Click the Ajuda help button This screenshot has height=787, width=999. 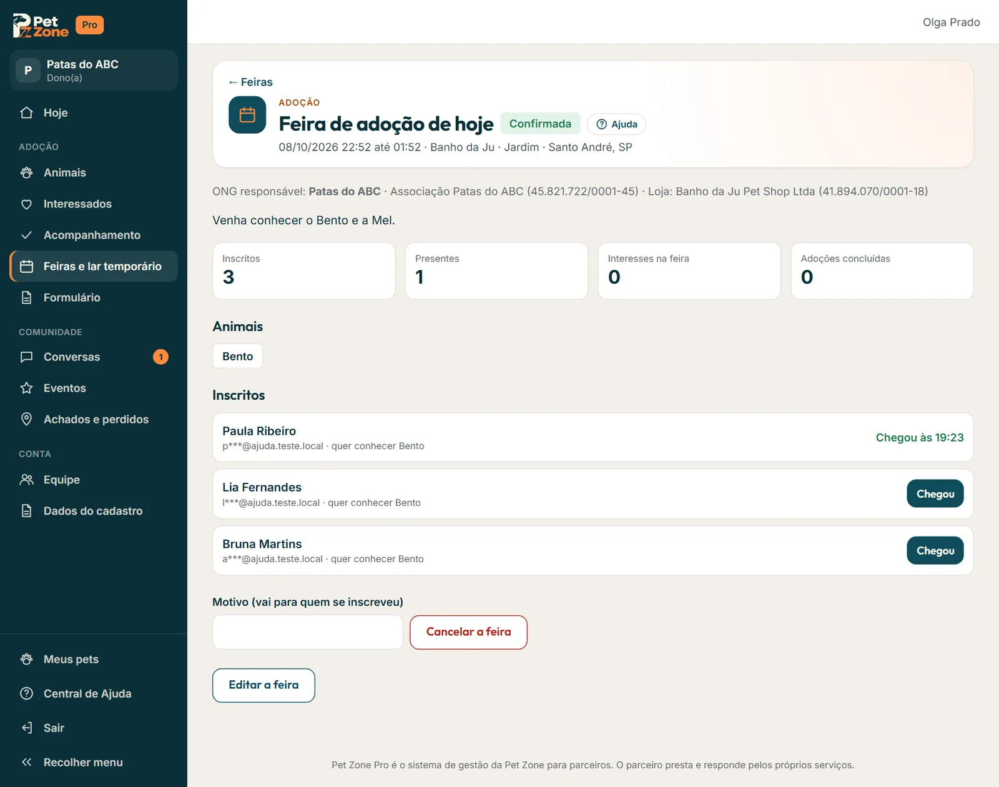click(x=616, y=124)
